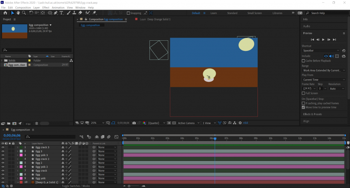
Task: Enable the Snapping checkbox
Action: coord(128,13)
